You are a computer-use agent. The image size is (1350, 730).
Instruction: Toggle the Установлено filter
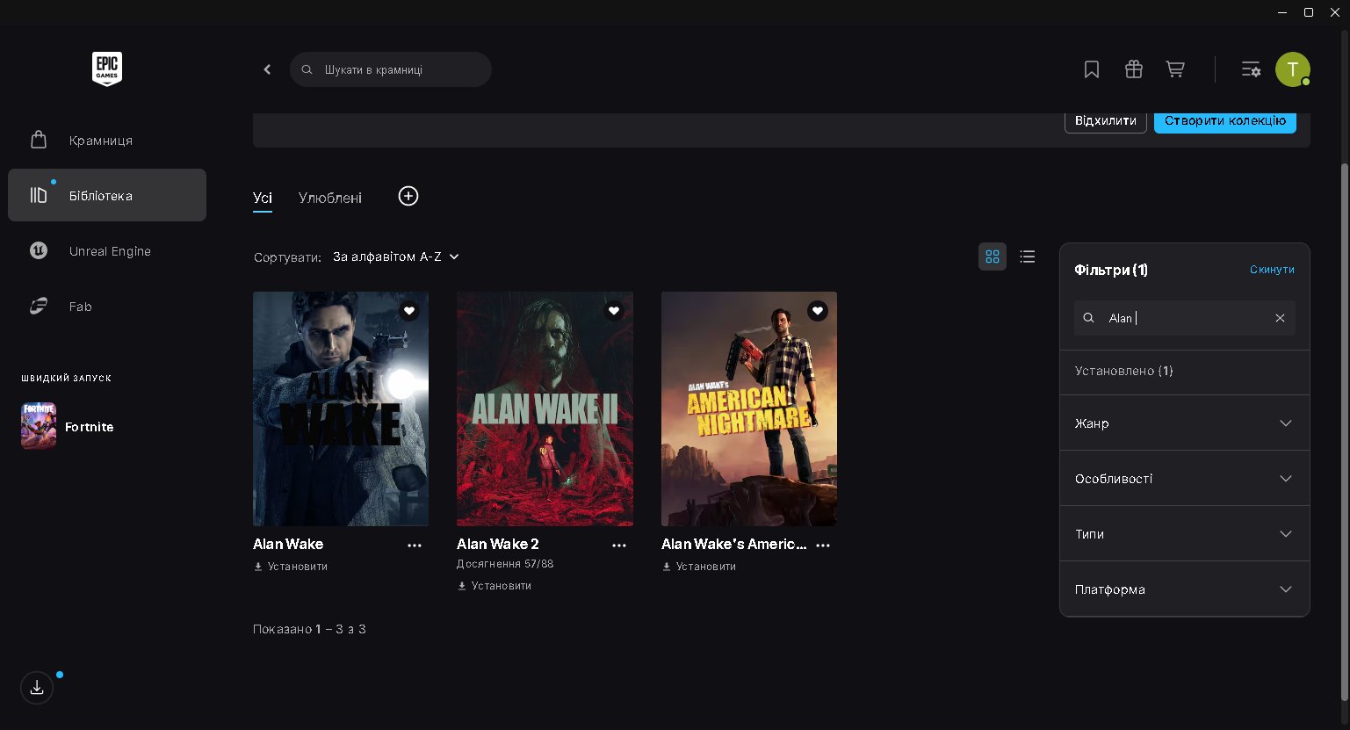[1185, 371]
